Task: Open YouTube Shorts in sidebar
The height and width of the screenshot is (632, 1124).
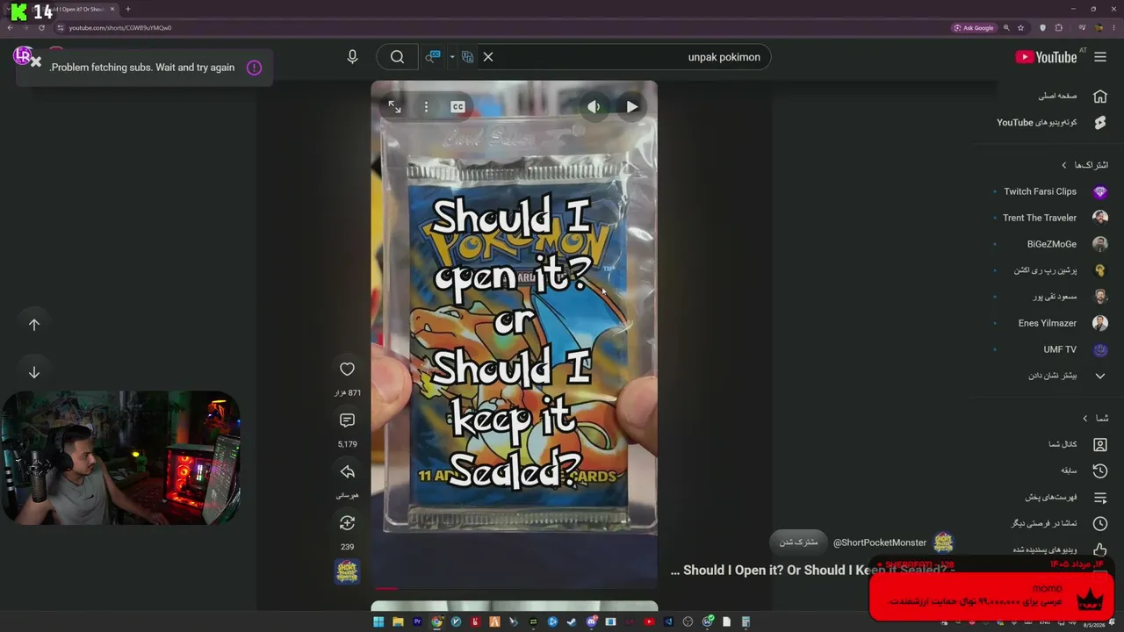Action: pos(1051,123)
